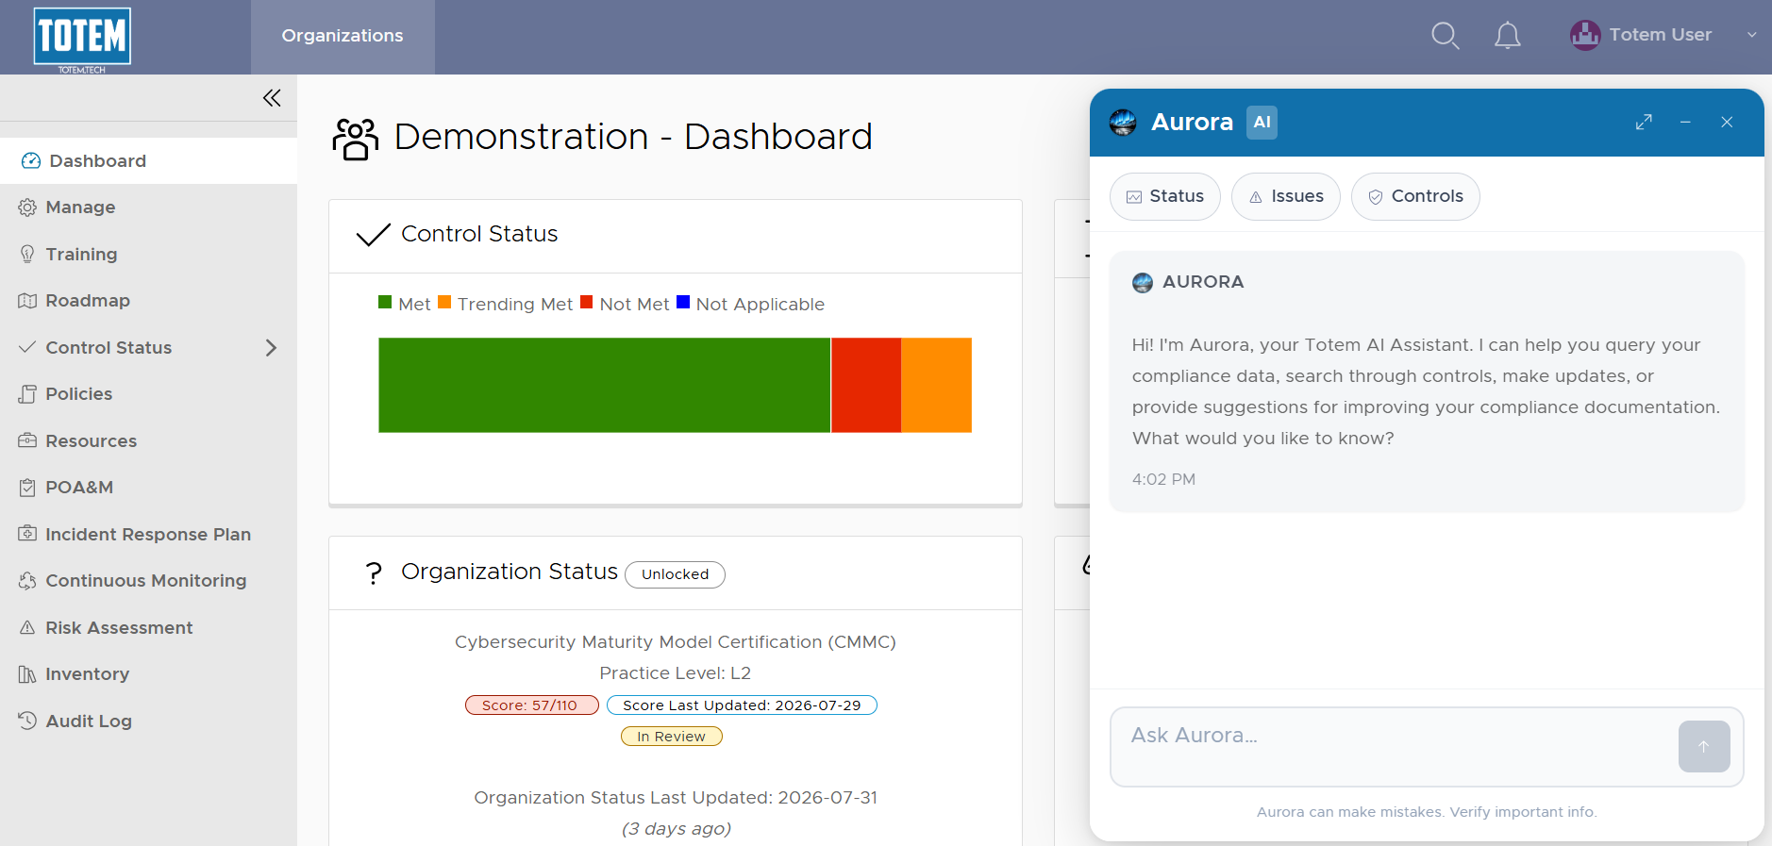Image resolution: width=1772 pixels, height=846 pixels.
Task: Click the red Not Met bar segment
Action: pyautogui.click(x=866, y=385)
